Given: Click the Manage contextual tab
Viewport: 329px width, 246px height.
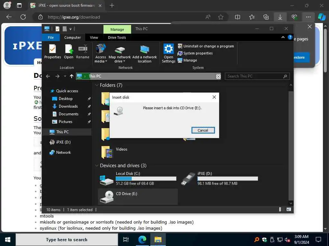Looking at the screenshot, I should click(x=117, y=29).
